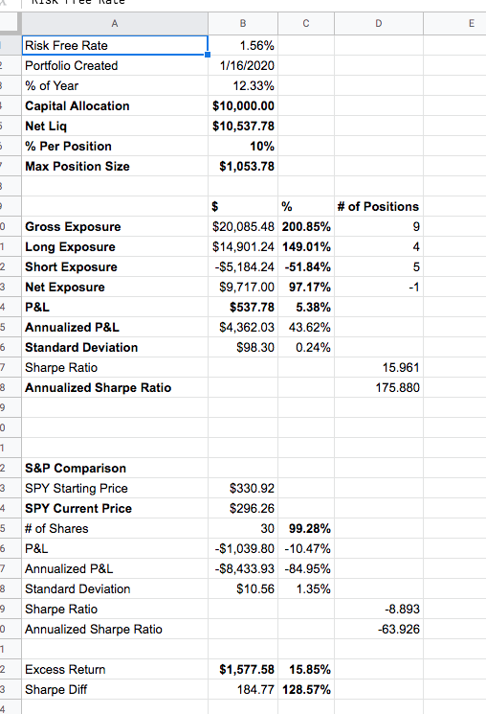Image resolution: width=486 pixels, height=714 pixels.
Task: Click the Long Exposure 149.01% cell
Action: coord(306,247)
